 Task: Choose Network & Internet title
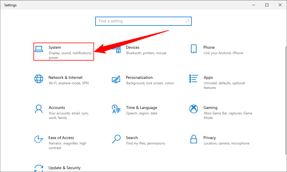[65, 77]
